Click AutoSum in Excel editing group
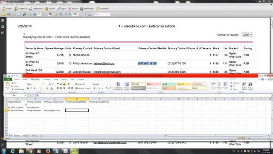The image size is (273, 154). point(235,83)
